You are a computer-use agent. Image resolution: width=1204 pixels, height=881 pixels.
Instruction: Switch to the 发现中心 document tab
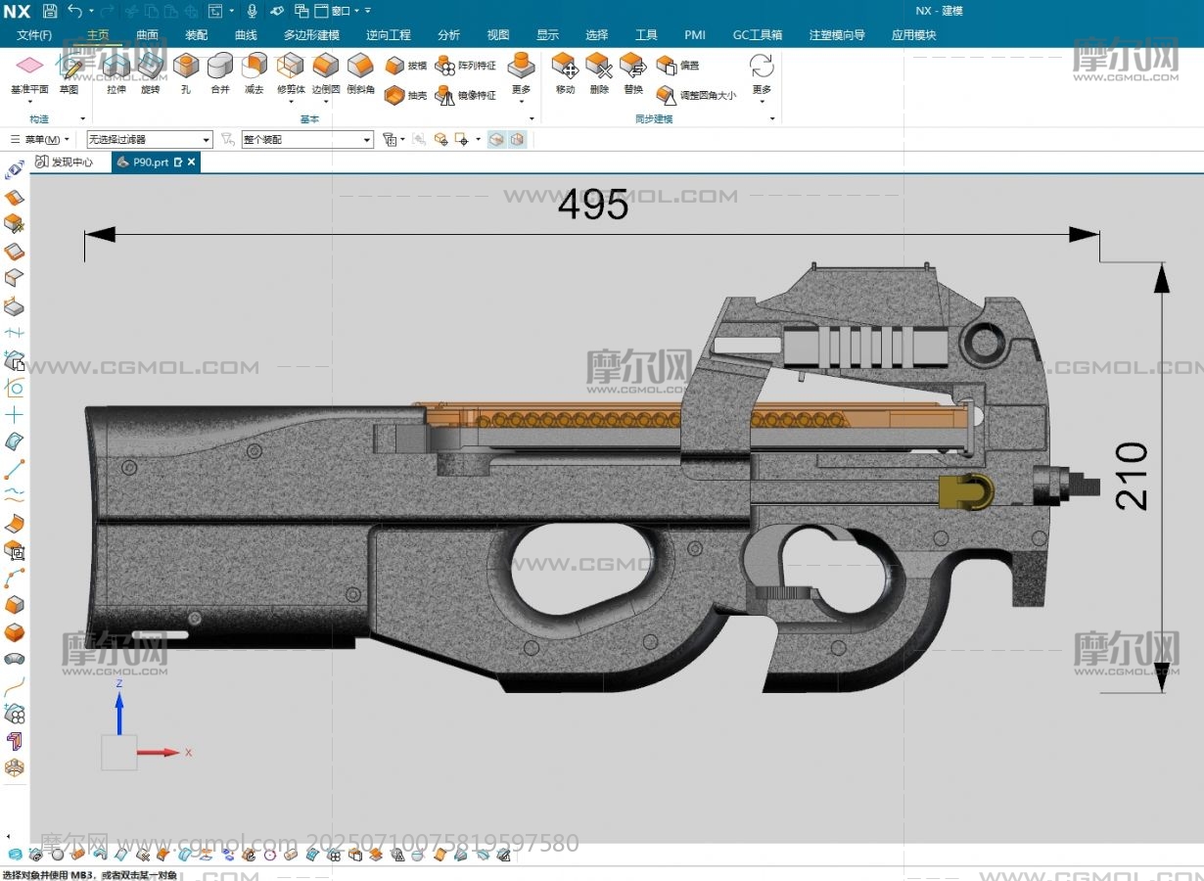point(65,162)
